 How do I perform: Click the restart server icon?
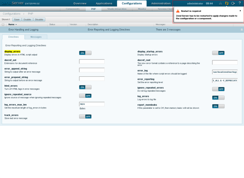coord(227,3)
